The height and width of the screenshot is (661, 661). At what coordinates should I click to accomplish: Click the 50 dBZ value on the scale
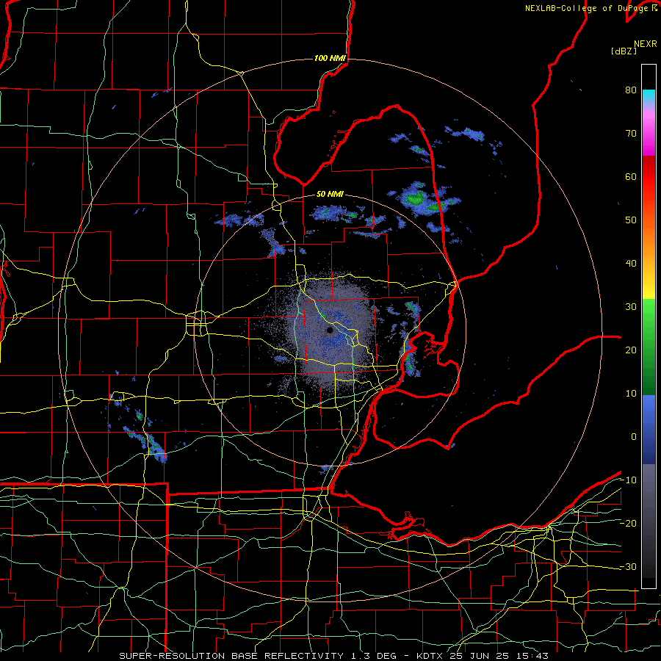point(631,220)
